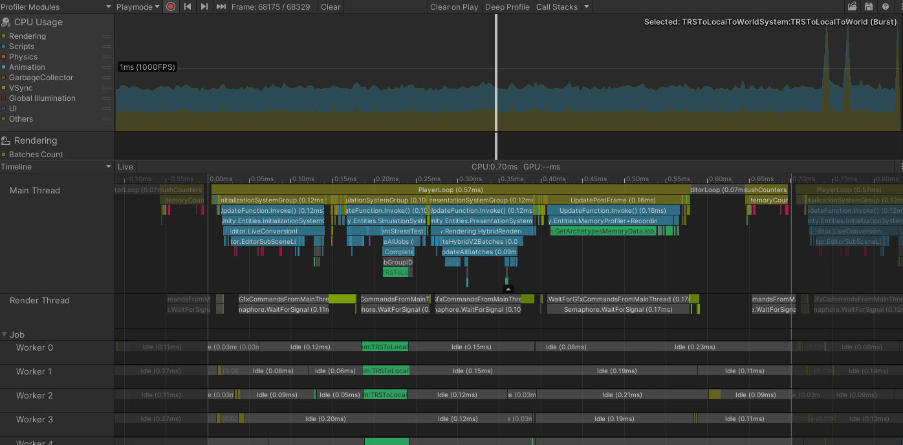The image size is (903, 445).
Task: Click the red Record profiling button
Action: [171, 6]
